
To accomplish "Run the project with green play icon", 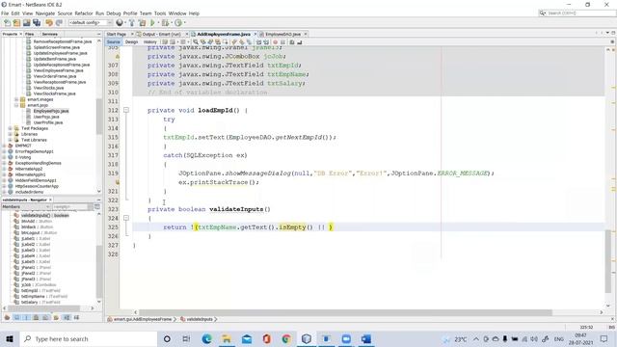I will 152,23.
